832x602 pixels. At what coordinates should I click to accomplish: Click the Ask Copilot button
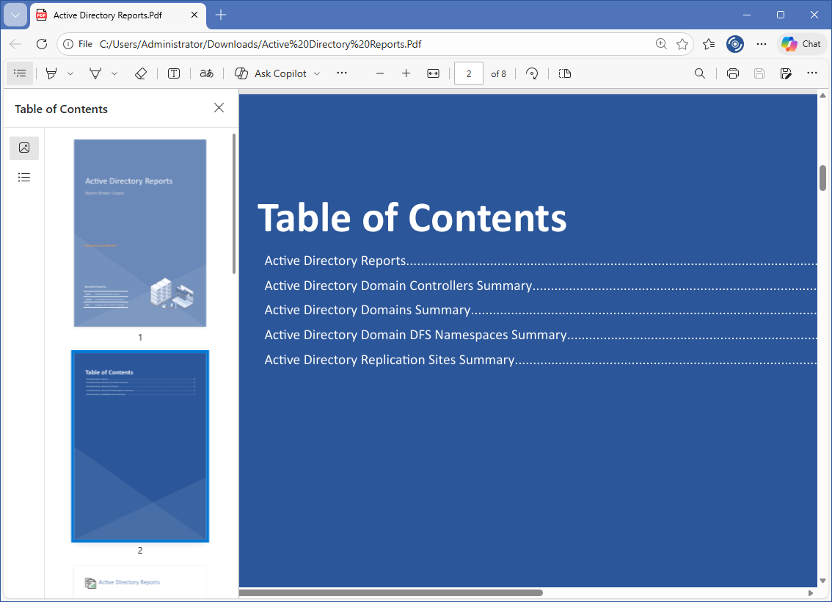[270, 73]
